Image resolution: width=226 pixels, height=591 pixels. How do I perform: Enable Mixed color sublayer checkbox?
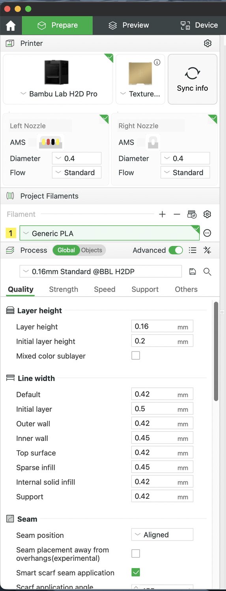136,356
